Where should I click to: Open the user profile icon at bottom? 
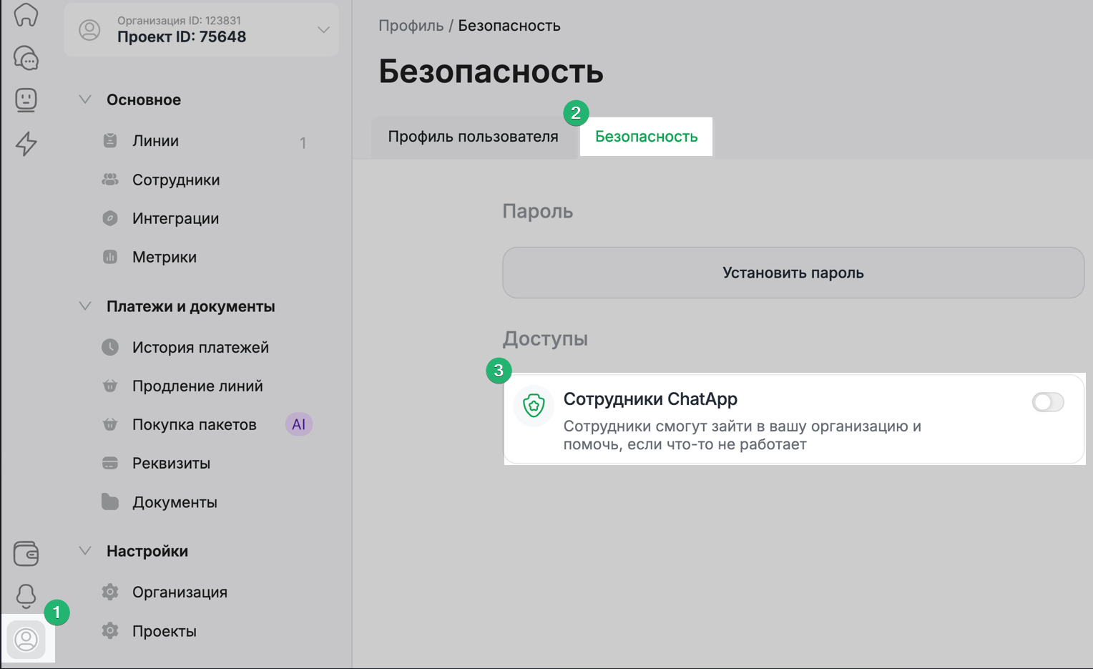coord(26,639)
